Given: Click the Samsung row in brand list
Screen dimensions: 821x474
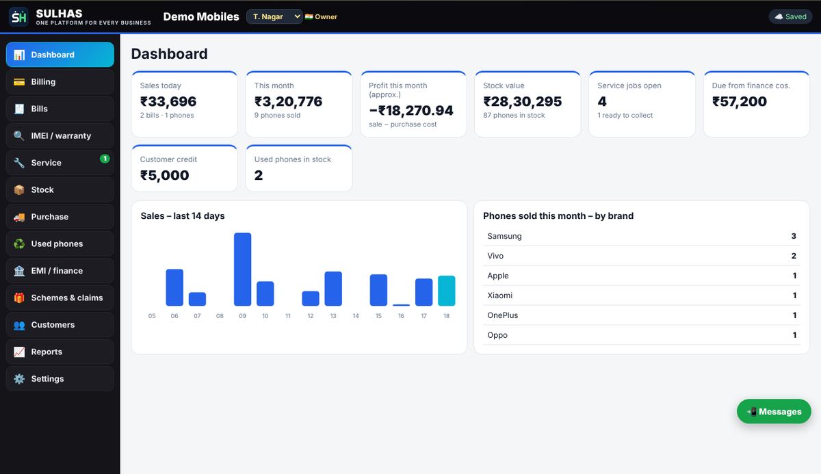Looking at the screenshot, I should click(642, 236).
